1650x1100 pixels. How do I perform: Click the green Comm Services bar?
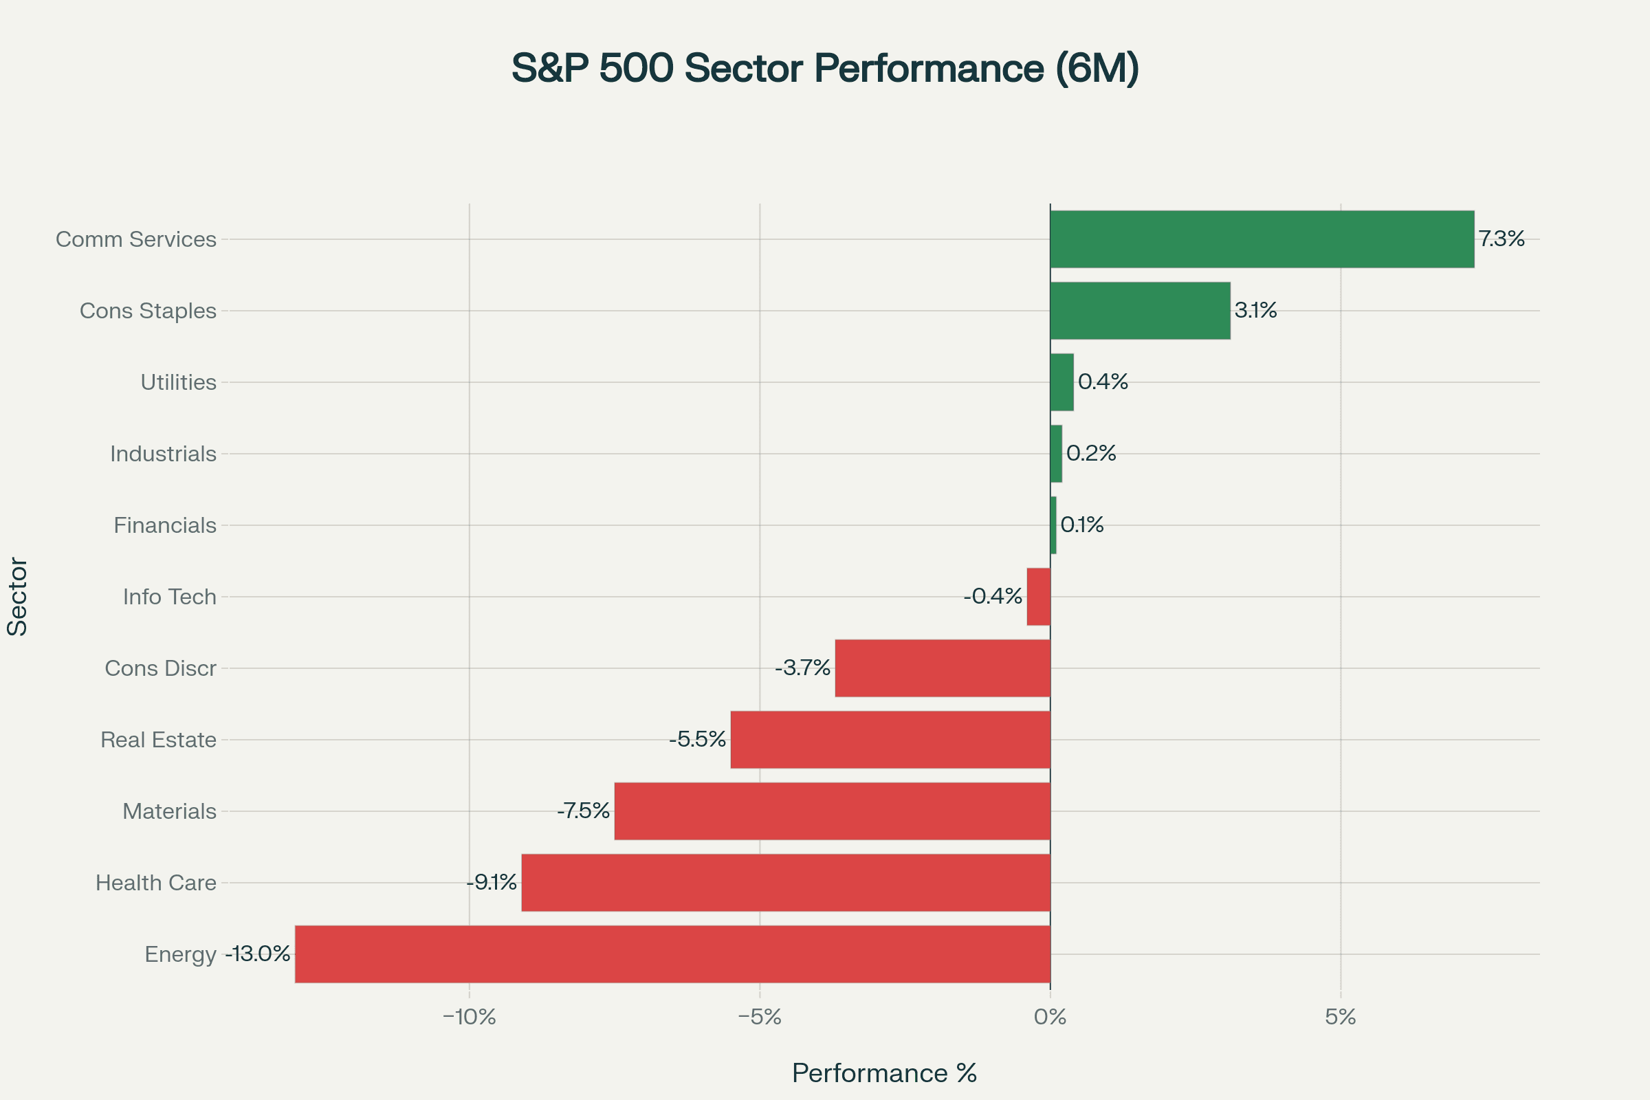1262,239
